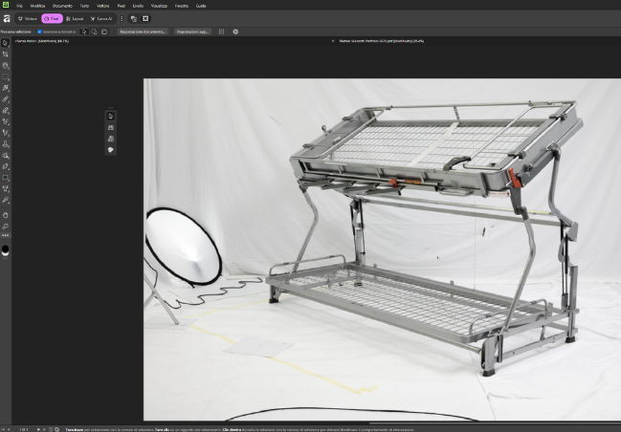Select the Rectangular Marquee tool

5,76
